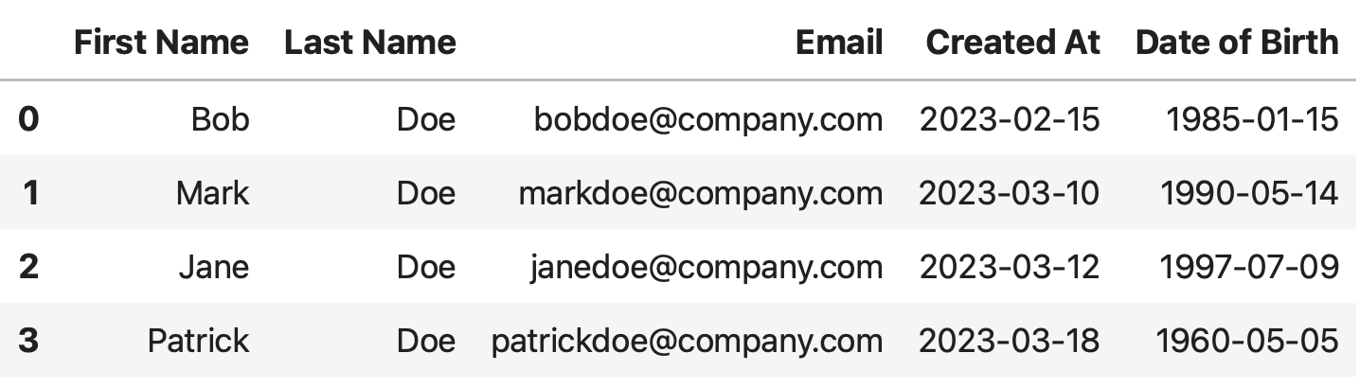
Task: Click the Date of Birth column header
Action: (x=1237, y=42)
